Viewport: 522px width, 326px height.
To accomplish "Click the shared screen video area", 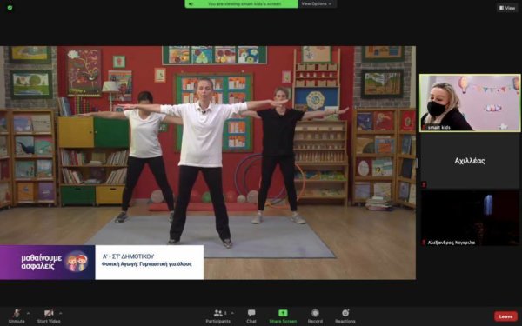I will pos(208,163).
